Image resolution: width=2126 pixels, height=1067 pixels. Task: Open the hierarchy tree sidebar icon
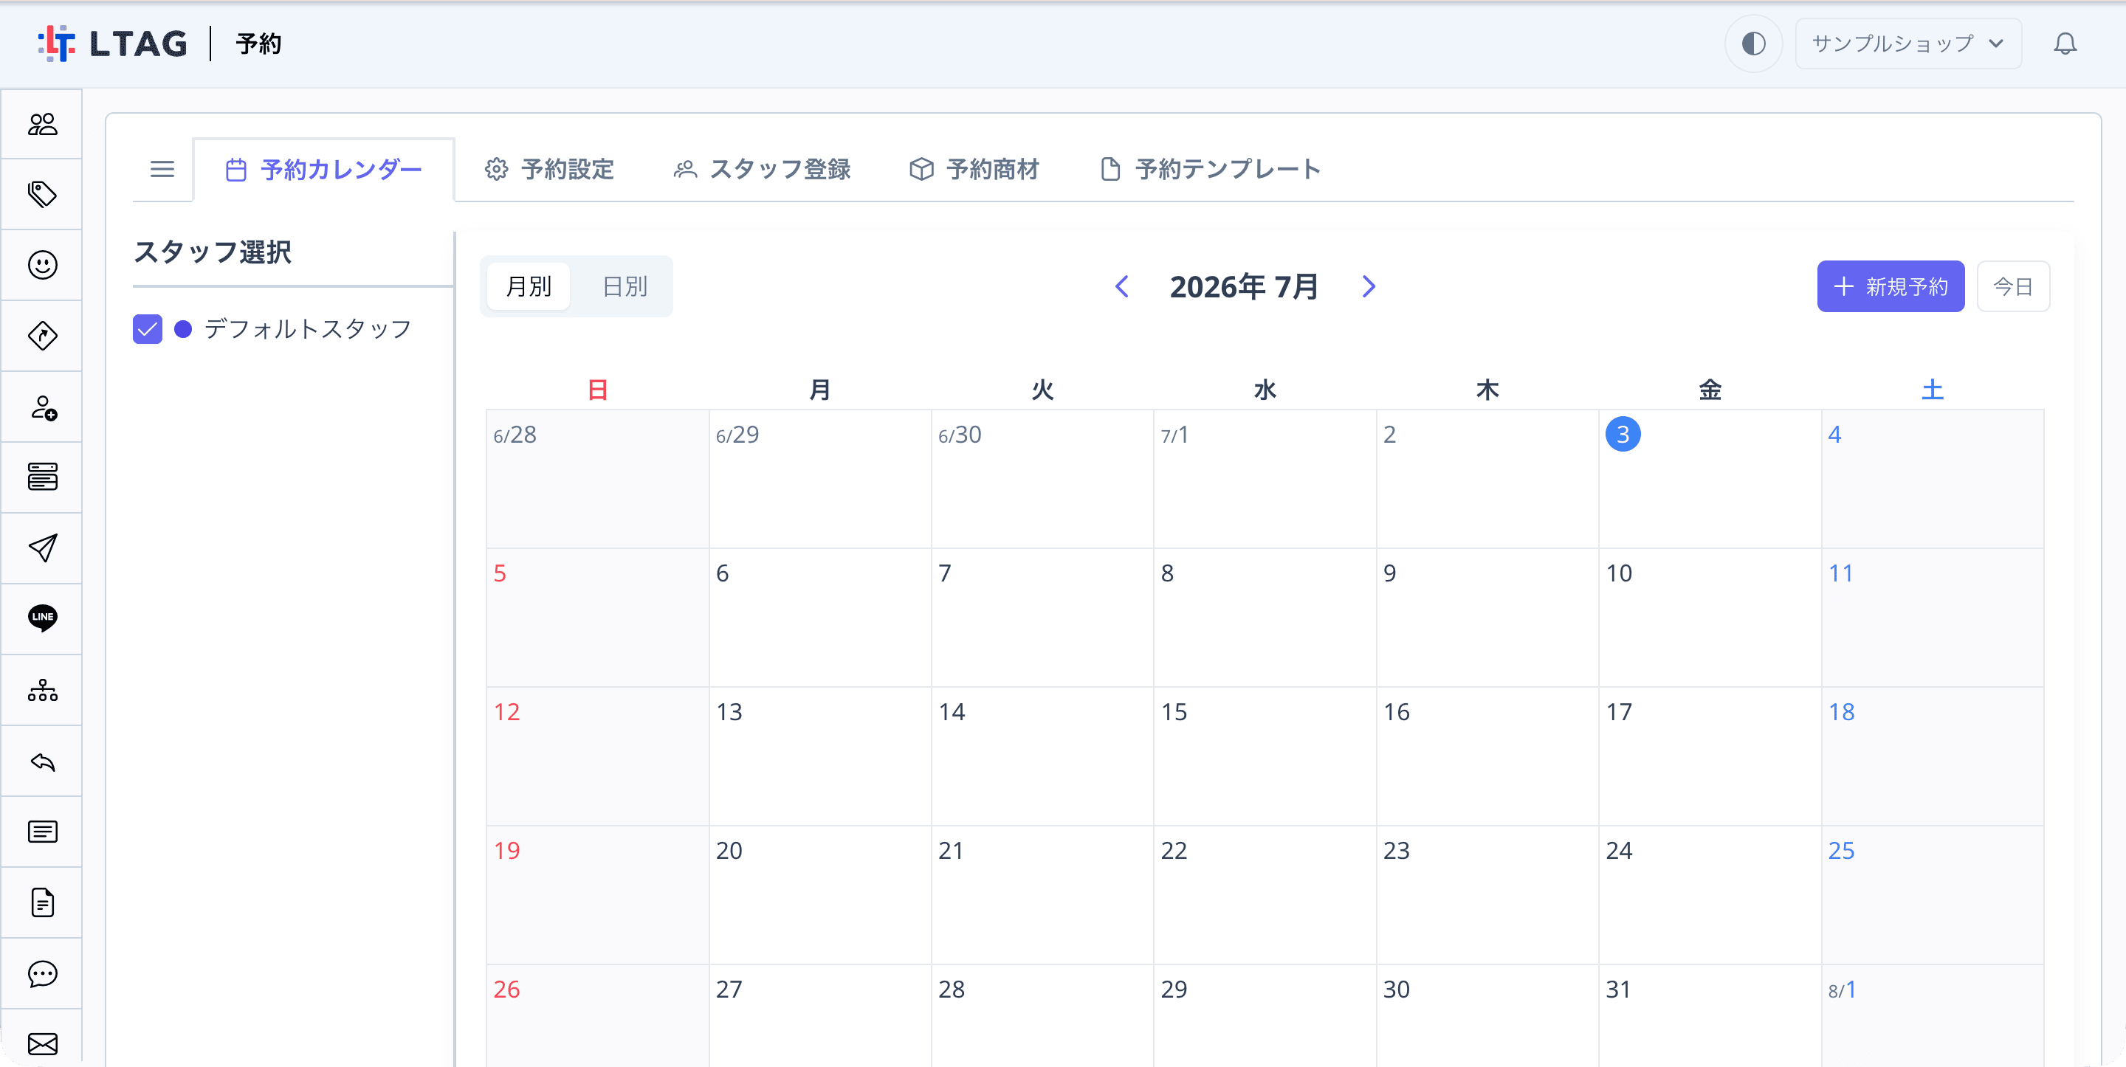coord(42,690)
